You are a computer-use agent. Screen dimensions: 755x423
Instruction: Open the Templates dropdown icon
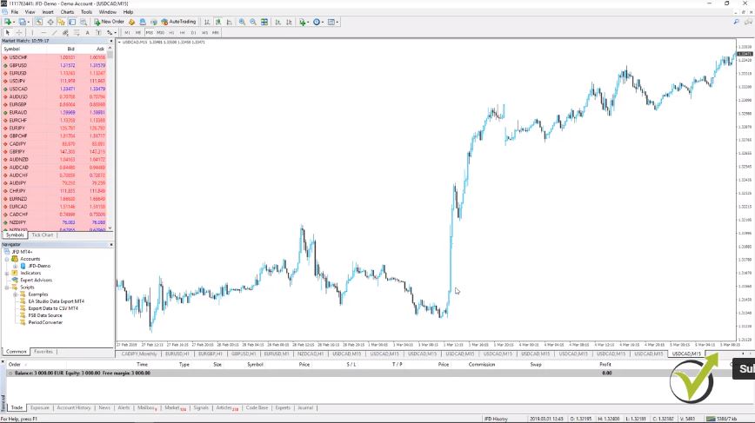pyautogui.click(x=333, y=22)
